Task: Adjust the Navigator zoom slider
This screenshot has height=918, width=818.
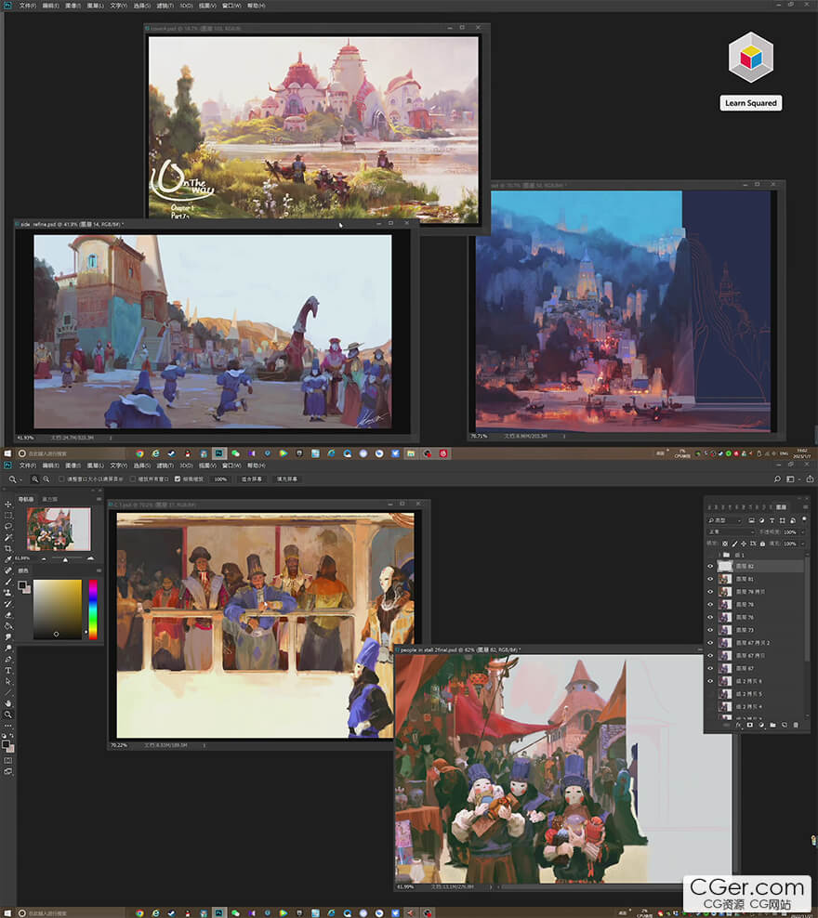Action: pos(65,559)
